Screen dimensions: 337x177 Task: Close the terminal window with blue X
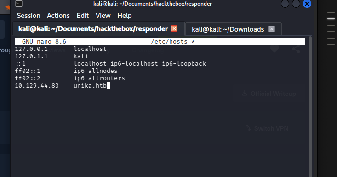click(307, 4)
